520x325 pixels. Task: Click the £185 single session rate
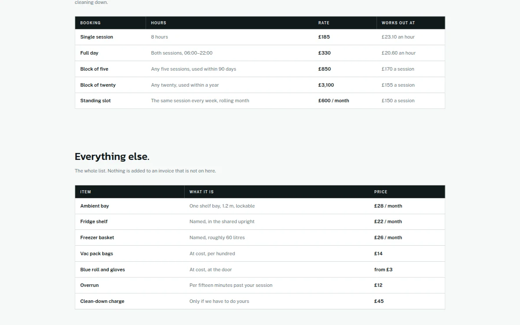324,37
